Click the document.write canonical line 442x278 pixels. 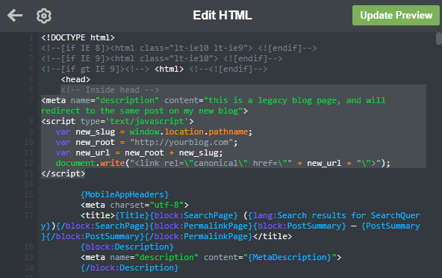(223, 163)
